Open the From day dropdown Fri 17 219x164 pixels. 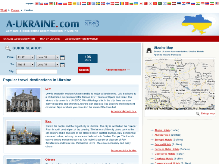click(x=25, y=57)
